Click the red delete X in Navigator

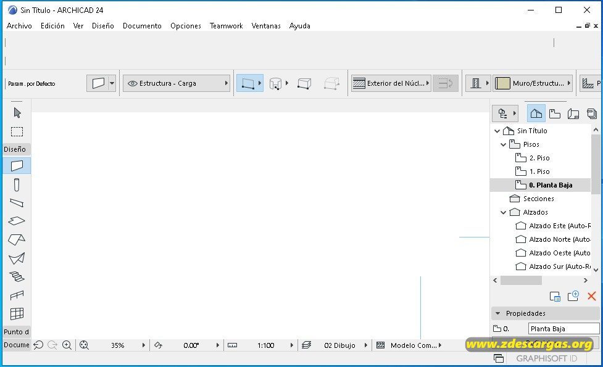tap(591, 296)
